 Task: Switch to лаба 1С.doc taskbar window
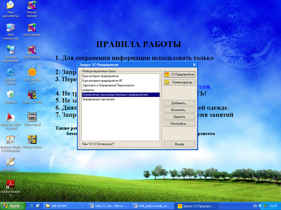coord(108,206)
